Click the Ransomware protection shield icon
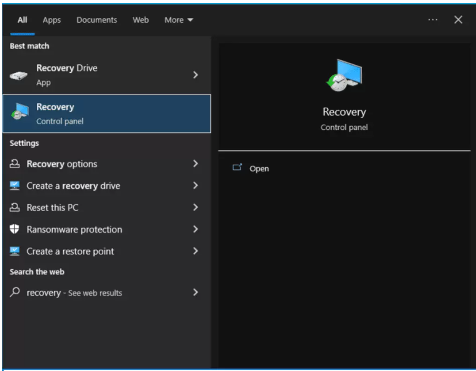This screenshot has width=476, height=371. click(x=15, y=230)
